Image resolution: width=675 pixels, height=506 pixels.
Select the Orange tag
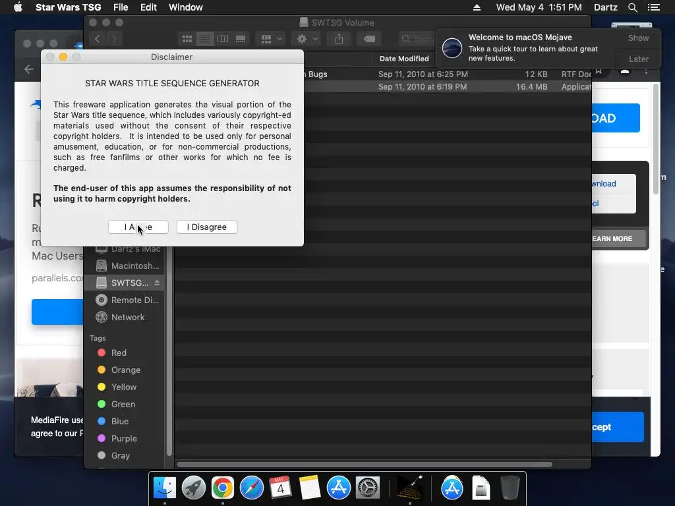click(x=125, y=370)
